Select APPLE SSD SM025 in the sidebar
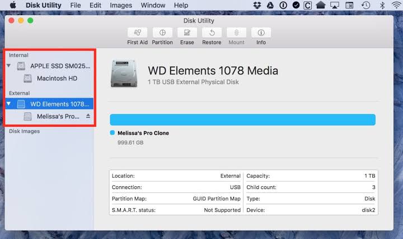Image resolution: width=403 pixels, height=239 pixels. click(x=49, y=66)
